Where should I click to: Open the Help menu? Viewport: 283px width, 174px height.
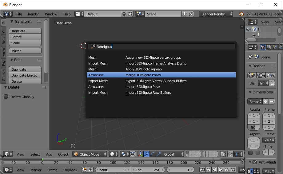(x=67, y=14)
